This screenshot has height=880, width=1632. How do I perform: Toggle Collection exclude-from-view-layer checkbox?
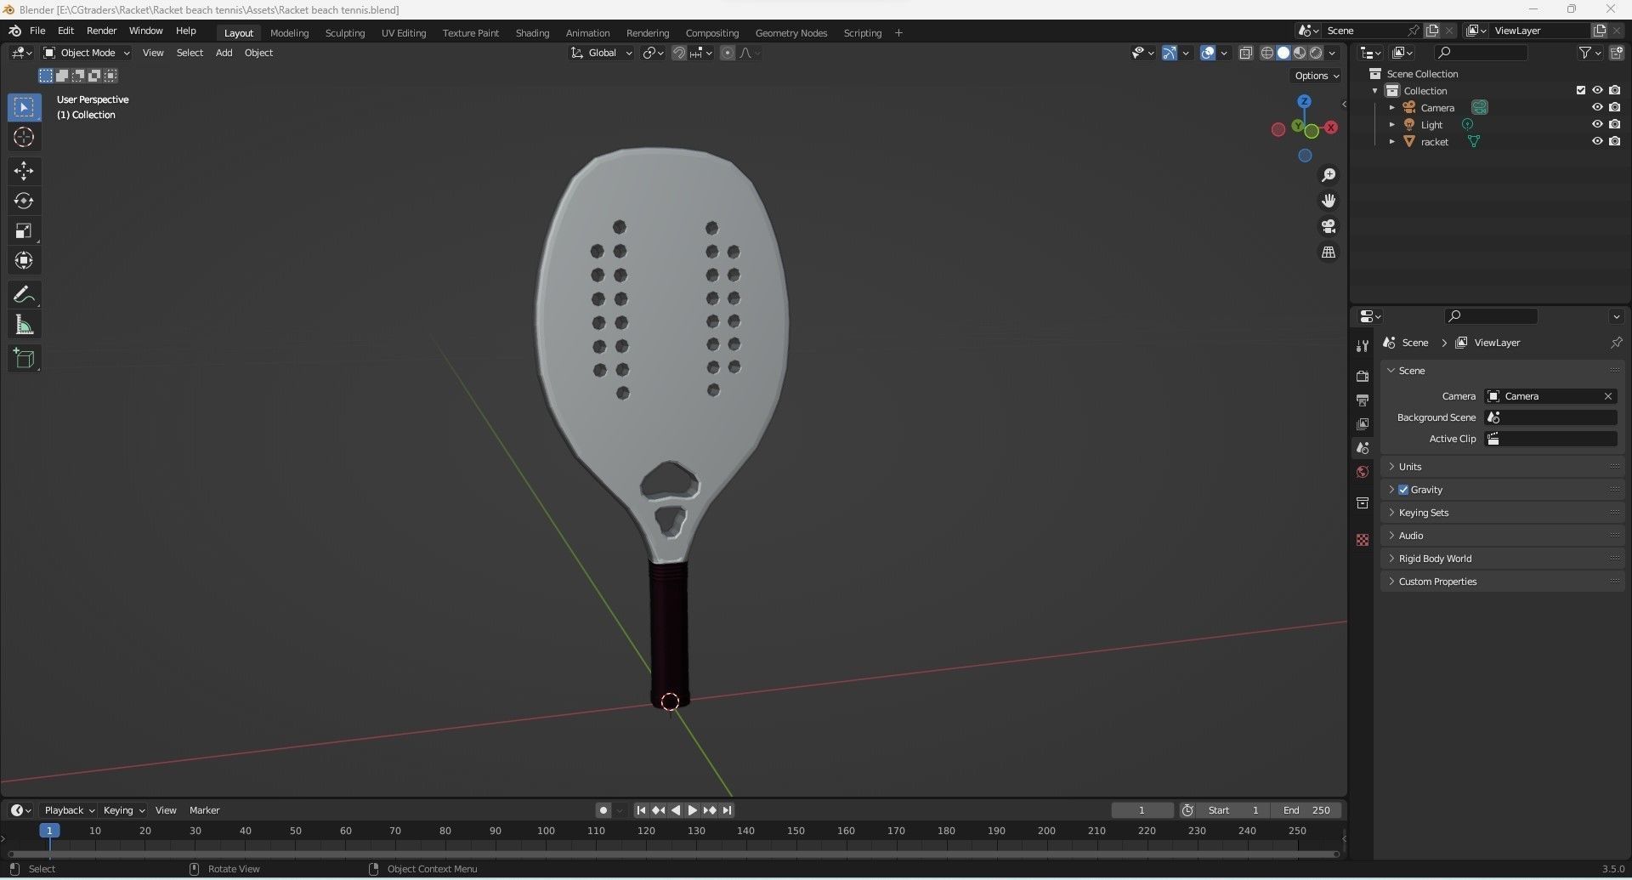pos(1581,91)
